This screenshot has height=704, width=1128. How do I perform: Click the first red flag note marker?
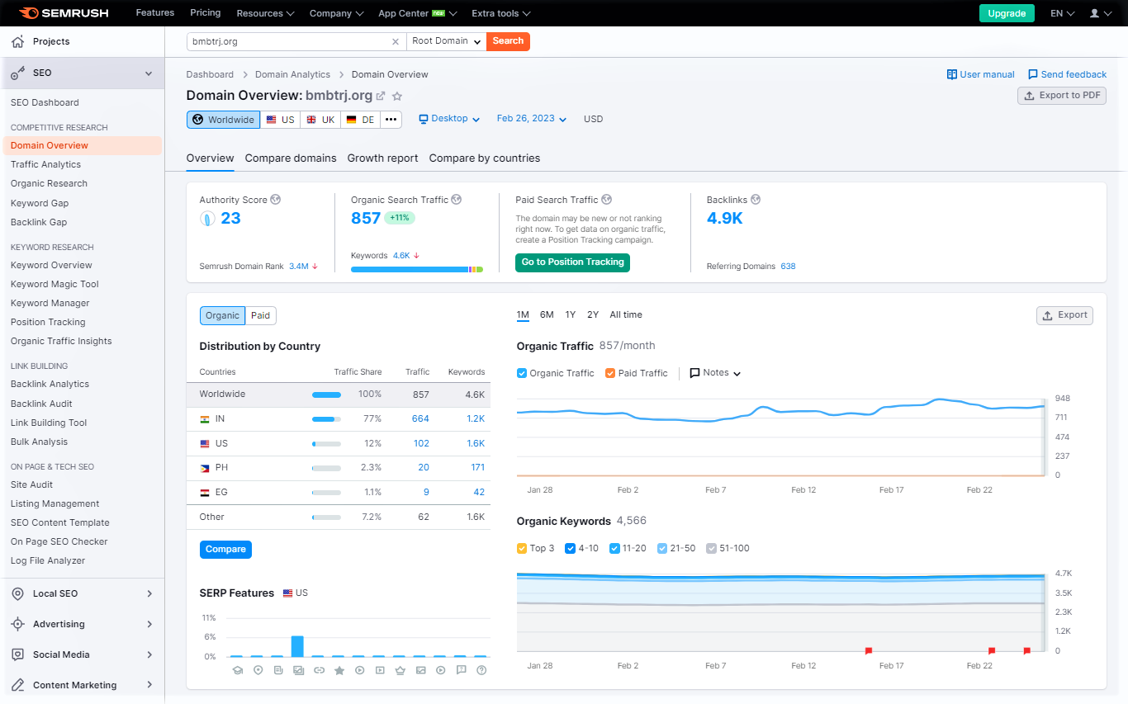pyautogui.click(x=869, y=651)
